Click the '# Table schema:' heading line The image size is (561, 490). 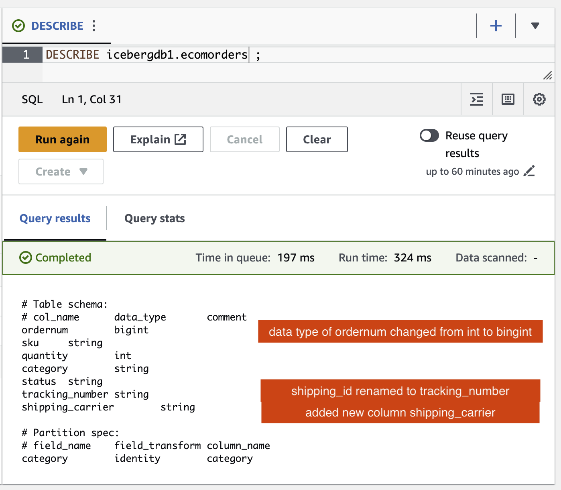click(65, 304)
